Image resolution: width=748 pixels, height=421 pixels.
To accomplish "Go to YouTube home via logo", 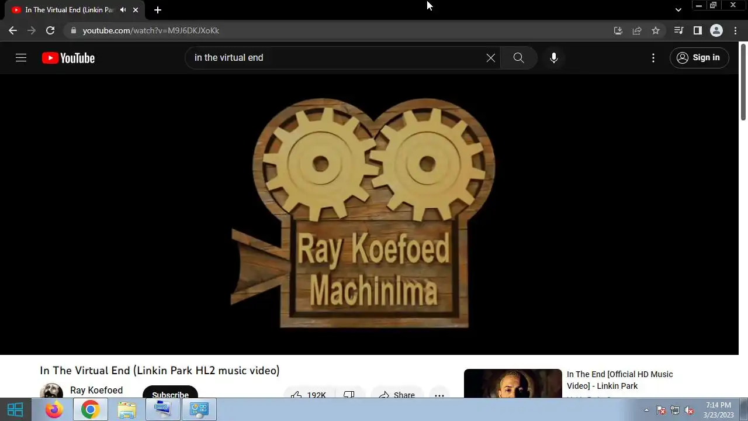I will tap(68, 58).
